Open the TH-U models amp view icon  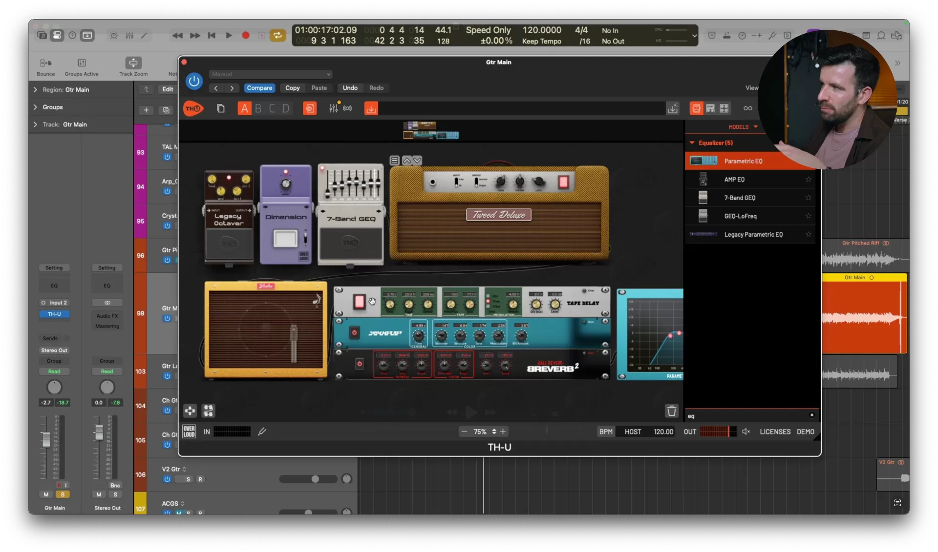[696, 108]
